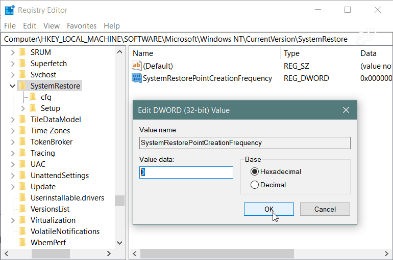Click tree pane scroll down arrow

coord(120,243)
